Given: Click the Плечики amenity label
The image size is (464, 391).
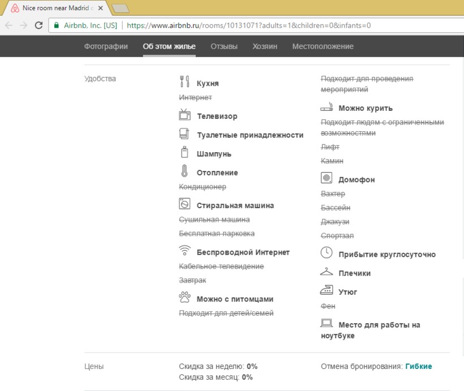Looking at the screenshot, I should [x=355, y=273].
